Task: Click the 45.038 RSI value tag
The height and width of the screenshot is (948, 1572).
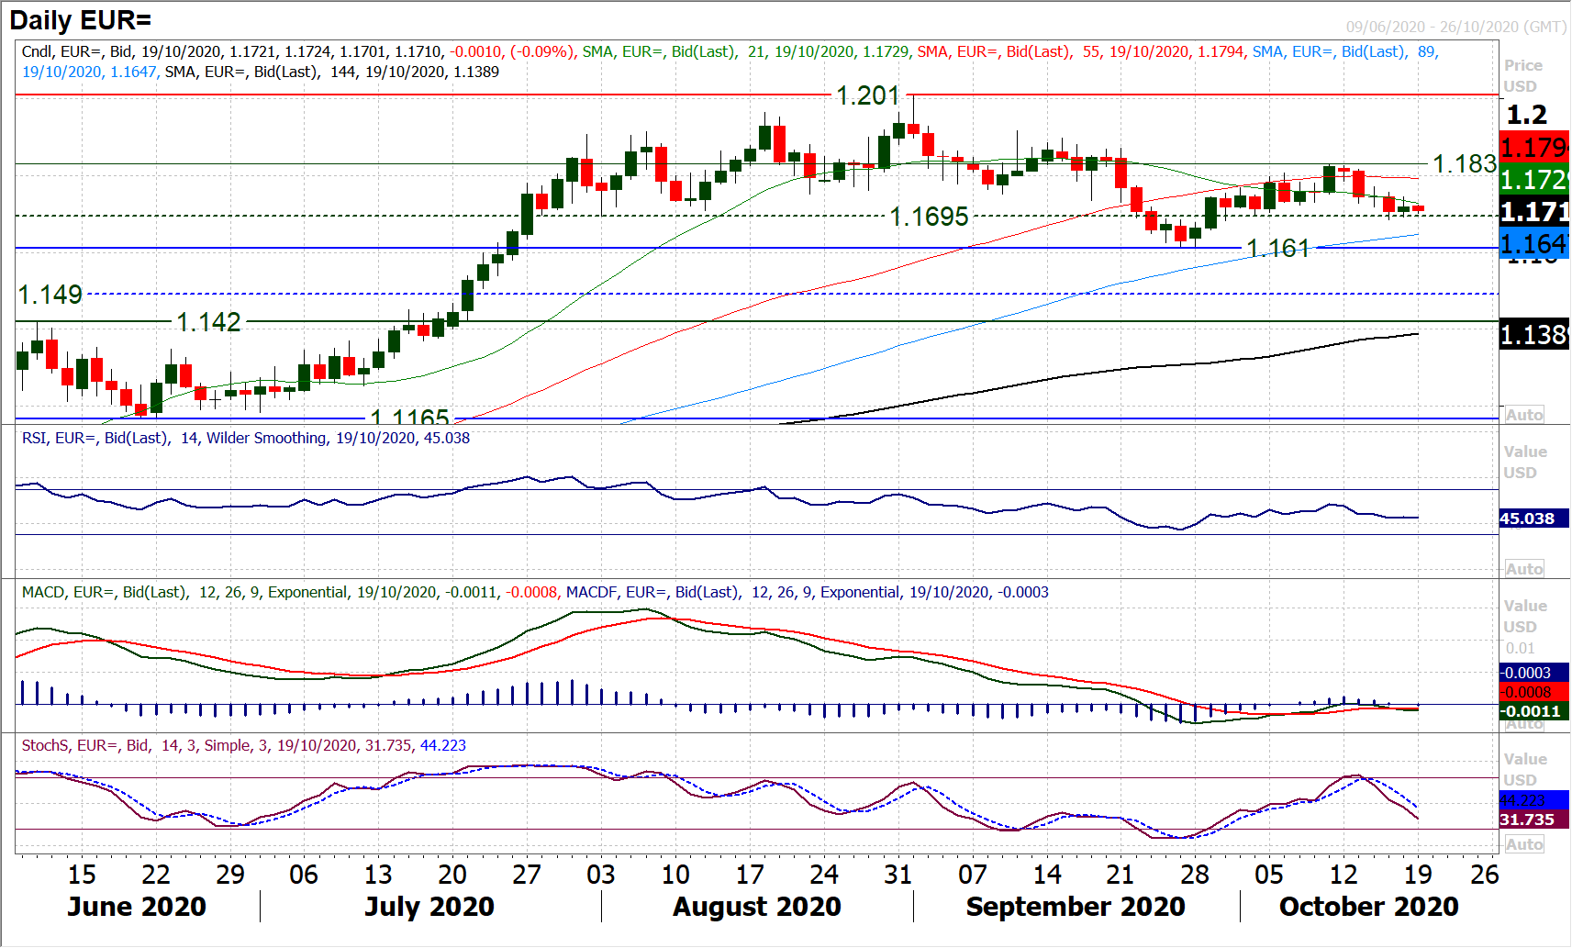Action: (1527, 519)
